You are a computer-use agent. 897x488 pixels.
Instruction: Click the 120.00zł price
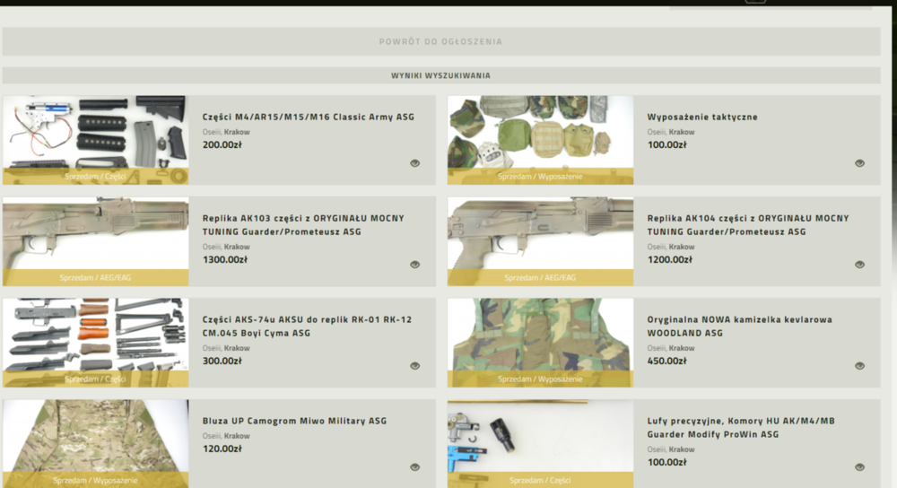(x=222, y=449)
